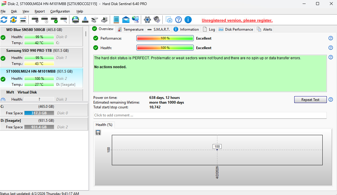The width and height of the screenshot is (337, 195).
Task: Click Unregistered version, please register link
Action: point(237,20)
